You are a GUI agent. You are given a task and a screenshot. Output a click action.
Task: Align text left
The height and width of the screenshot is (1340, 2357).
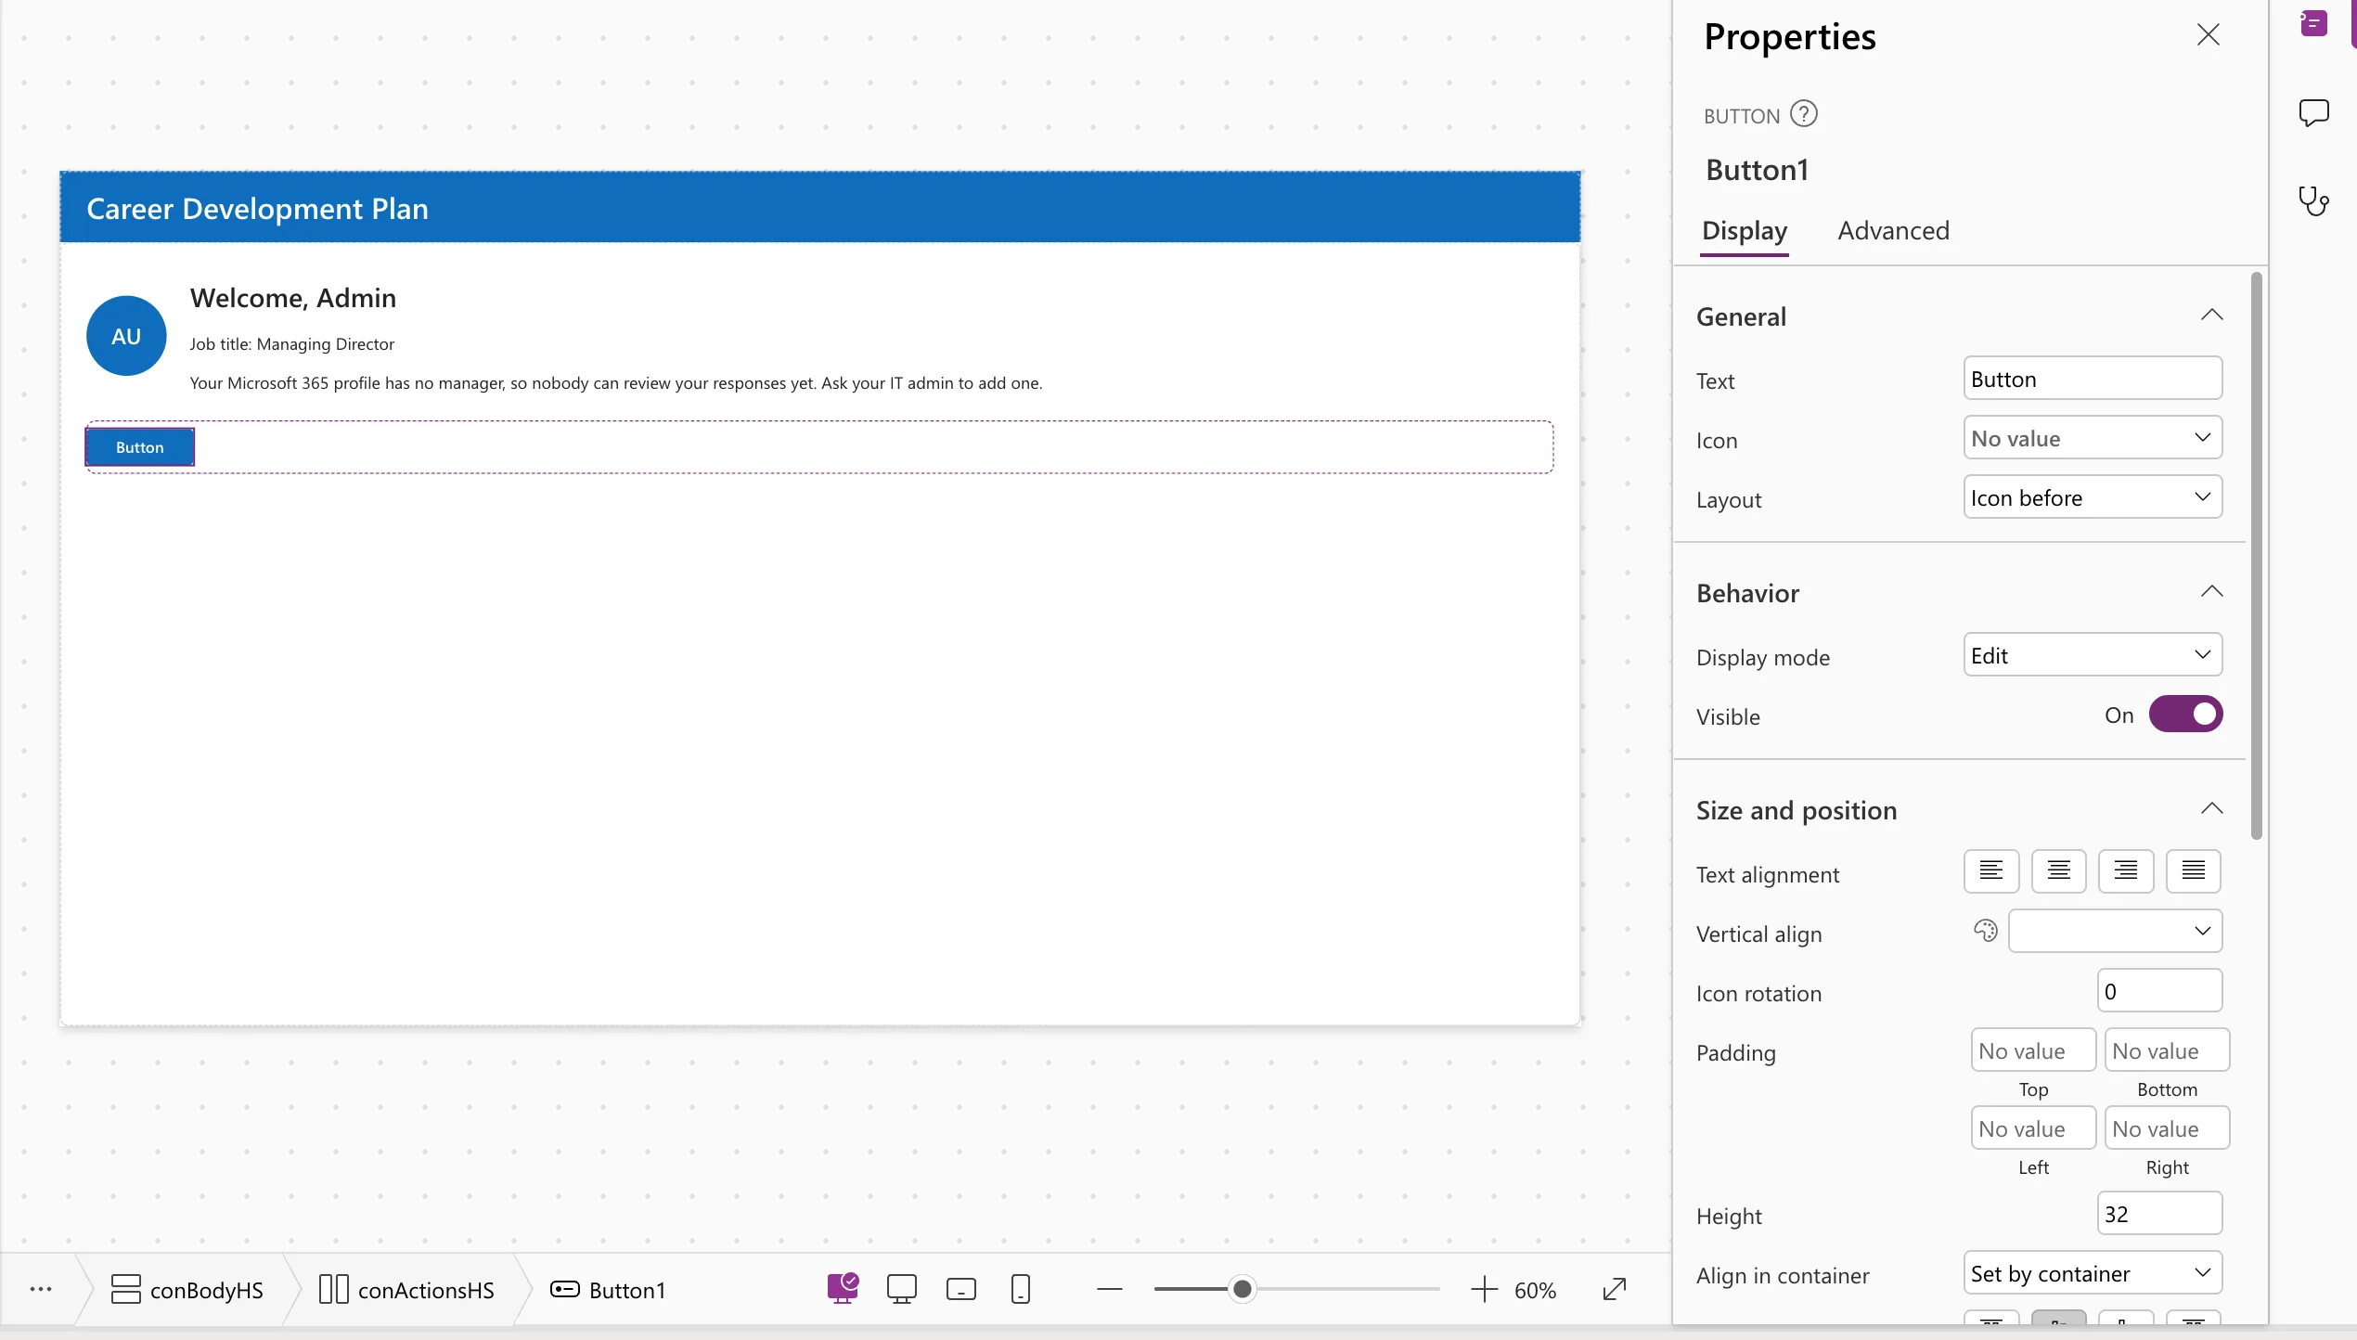point(1991,870)
